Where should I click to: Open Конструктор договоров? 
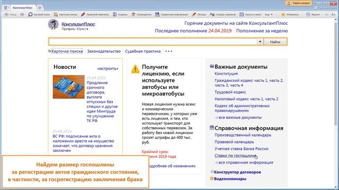click(x=237, y=172)
